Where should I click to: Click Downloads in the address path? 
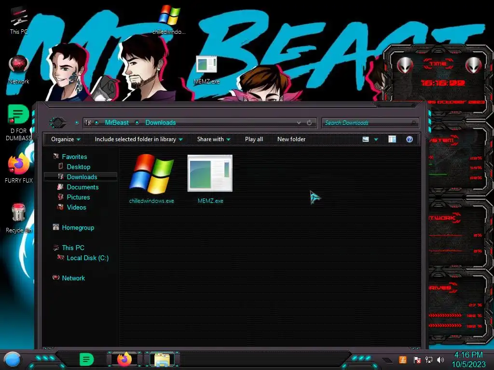[x=161, y=123]
